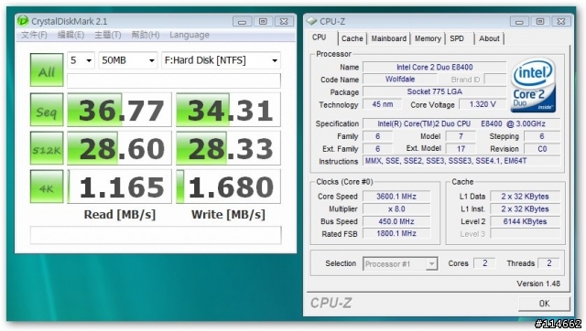
Task: Click the OK button in CPU-Z
Action: 544,304
